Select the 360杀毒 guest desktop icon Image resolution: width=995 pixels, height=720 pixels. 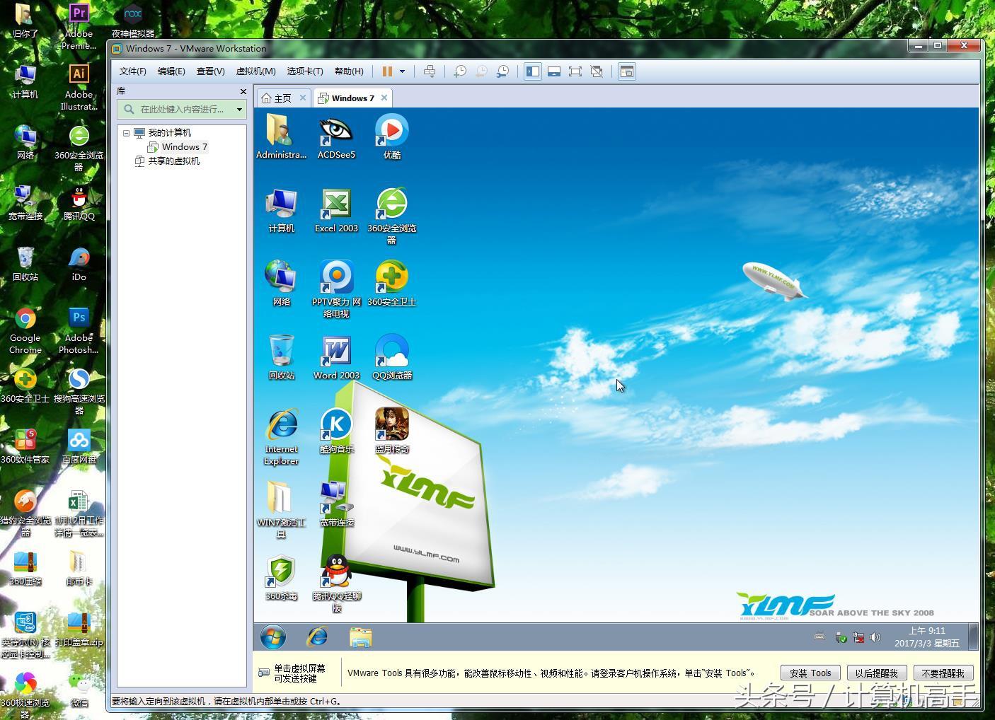tap(281, 579)
